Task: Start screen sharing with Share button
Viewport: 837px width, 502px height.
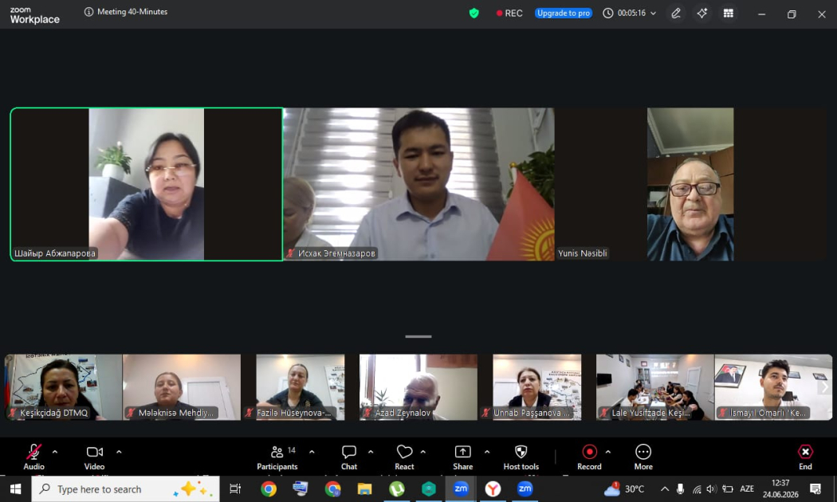Action: (x=463, y=457)
